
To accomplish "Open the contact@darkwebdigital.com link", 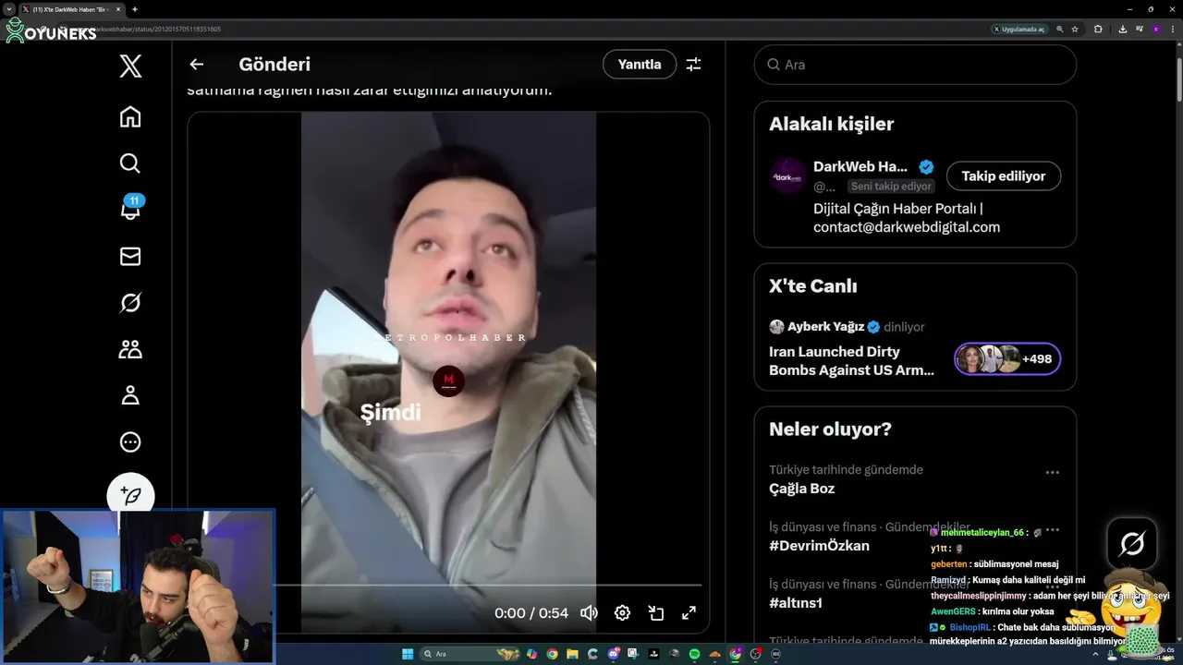I will click(907, 227).
